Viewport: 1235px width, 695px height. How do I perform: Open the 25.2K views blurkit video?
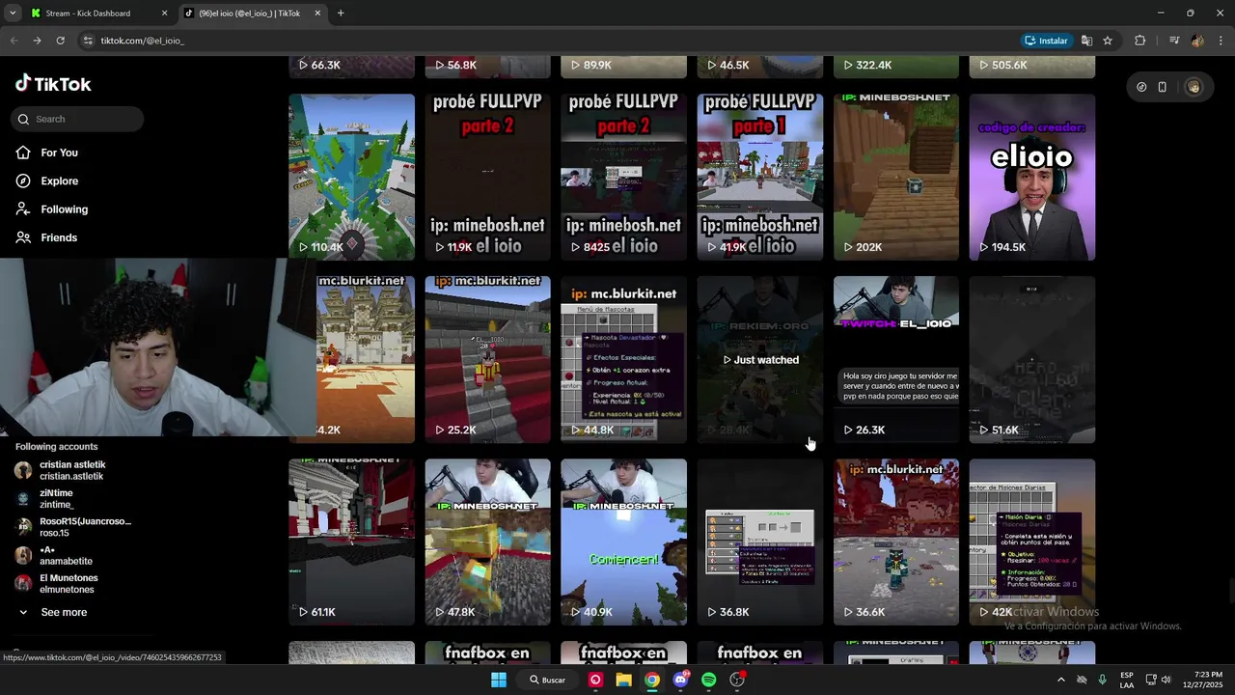(487, 359)
